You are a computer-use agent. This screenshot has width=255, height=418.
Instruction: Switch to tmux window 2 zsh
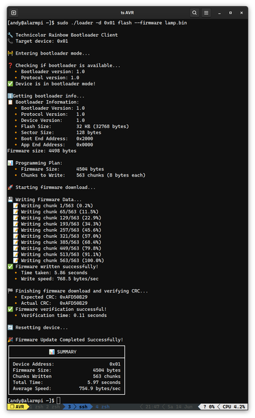pyautogui.click(x=53, y=406)
